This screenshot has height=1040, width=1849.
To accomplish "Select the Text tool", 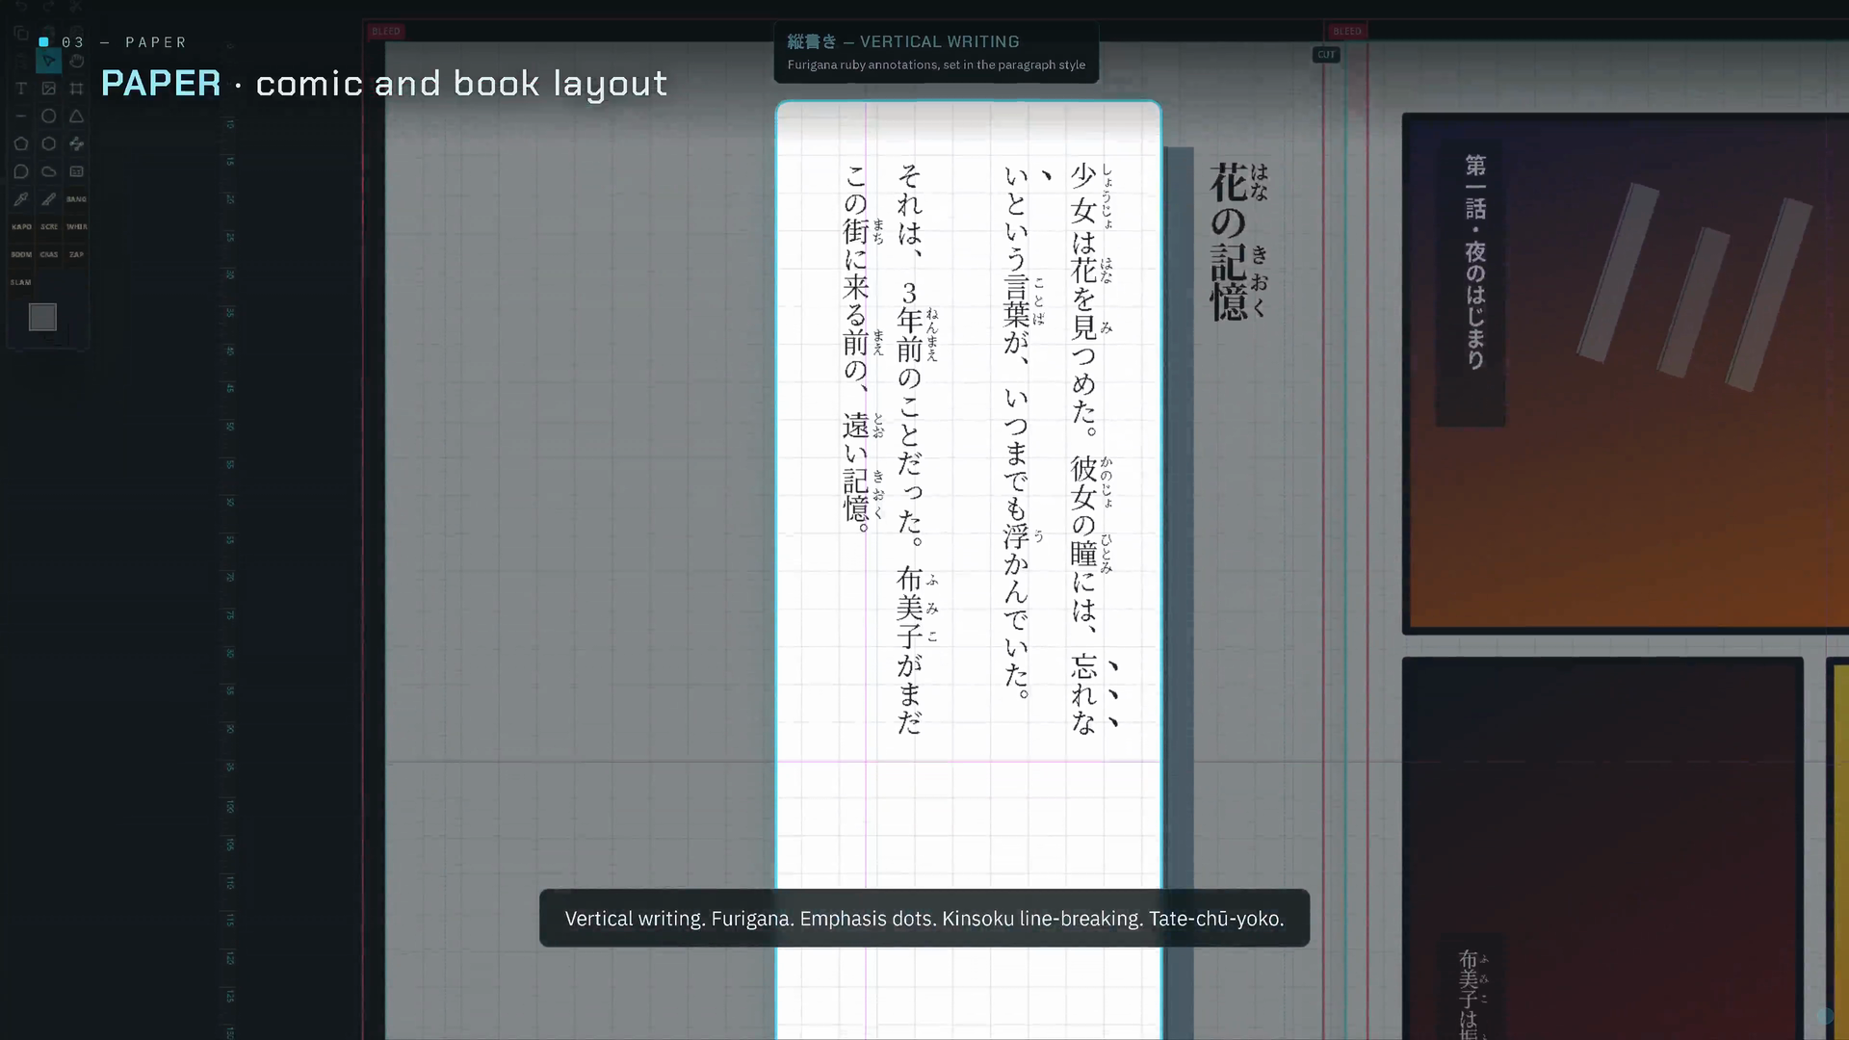I will 21,89.
